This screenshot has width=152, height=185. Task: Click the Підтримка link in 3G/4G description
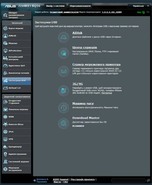click(107, 93)
